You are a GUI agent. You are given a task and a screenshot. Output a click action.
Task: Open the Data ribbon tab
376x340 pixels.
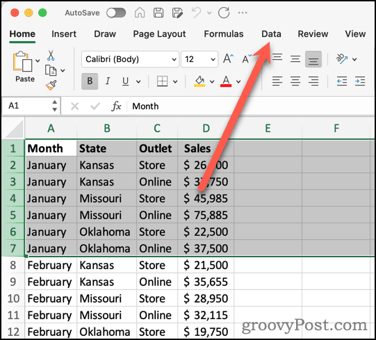tap(271, 34)
